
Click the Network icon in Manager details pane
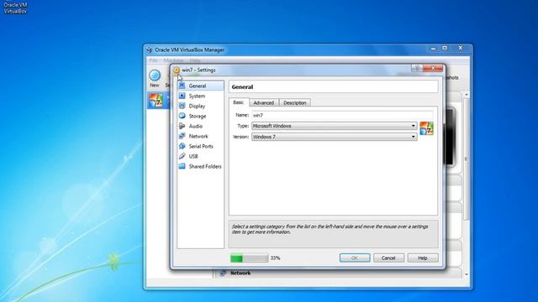point(223,273)
